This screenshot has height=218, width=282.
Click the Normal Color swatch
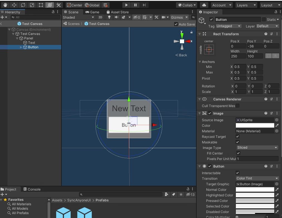[255, 189]
